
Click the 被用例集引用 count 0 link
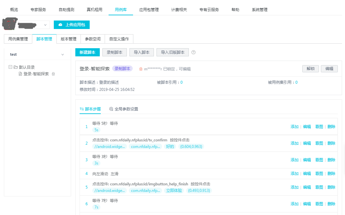[296, 82]
